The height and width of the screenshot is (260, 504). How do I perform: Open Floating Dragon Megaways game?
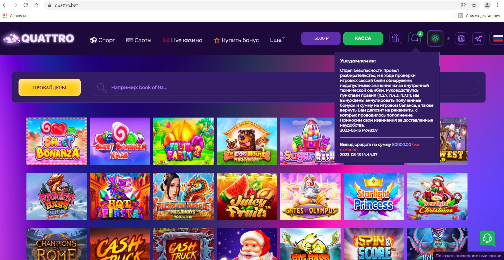click(184, 196)
